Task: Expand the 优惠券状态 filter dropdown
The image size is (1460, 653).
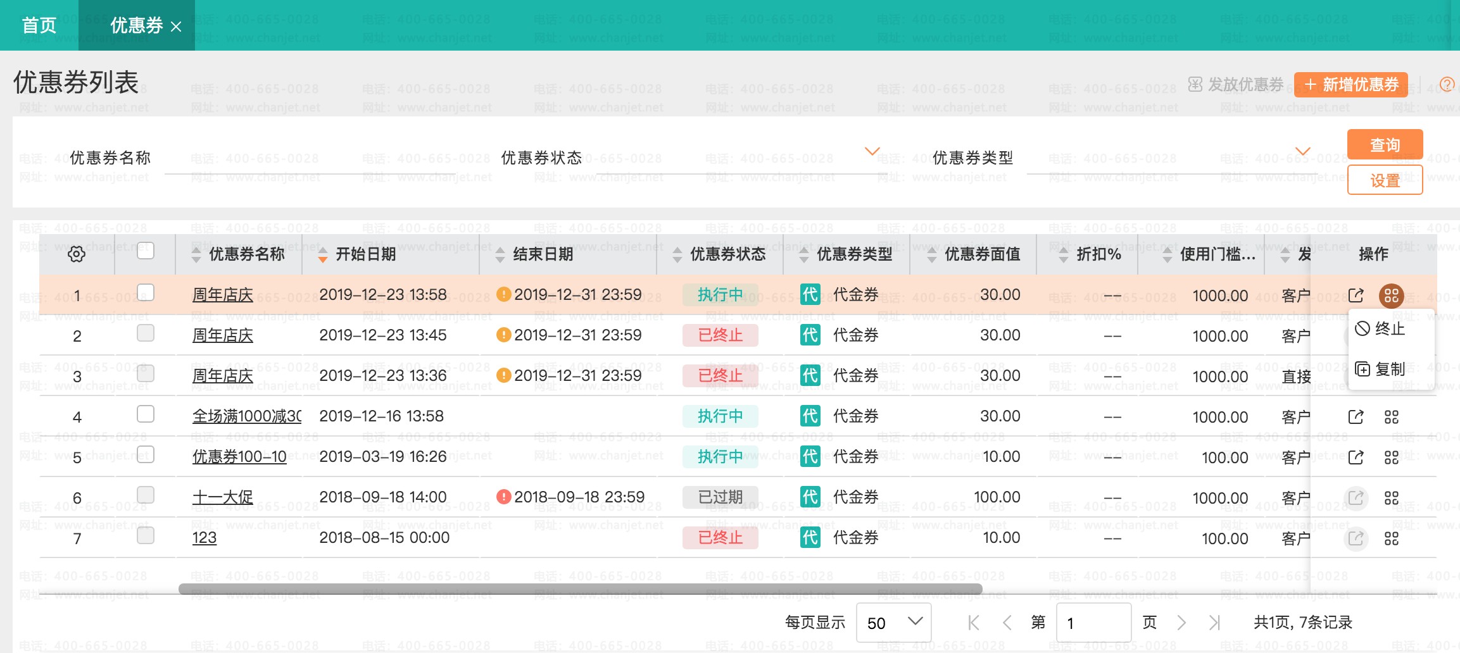Action: [x=872, y=151]
